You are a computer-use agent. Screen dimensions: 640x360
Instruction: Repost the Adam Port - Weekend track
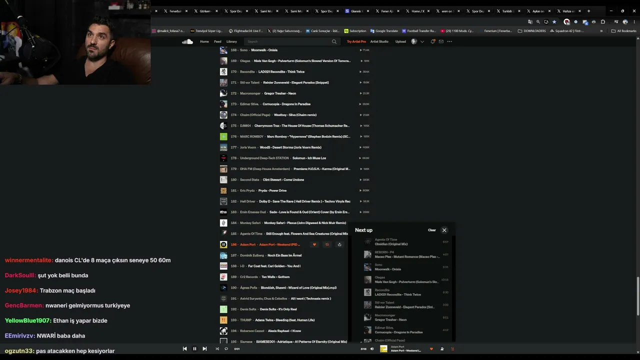point(327,244)
